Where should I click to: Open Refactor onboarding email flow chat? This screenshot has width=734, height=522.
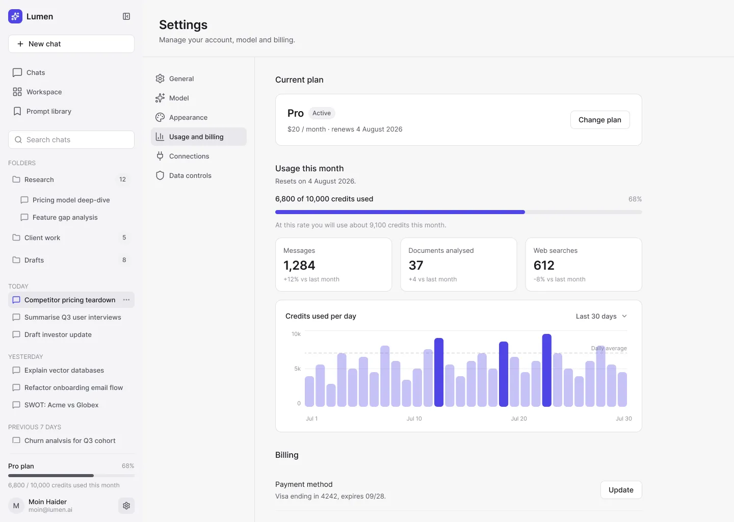71,387
